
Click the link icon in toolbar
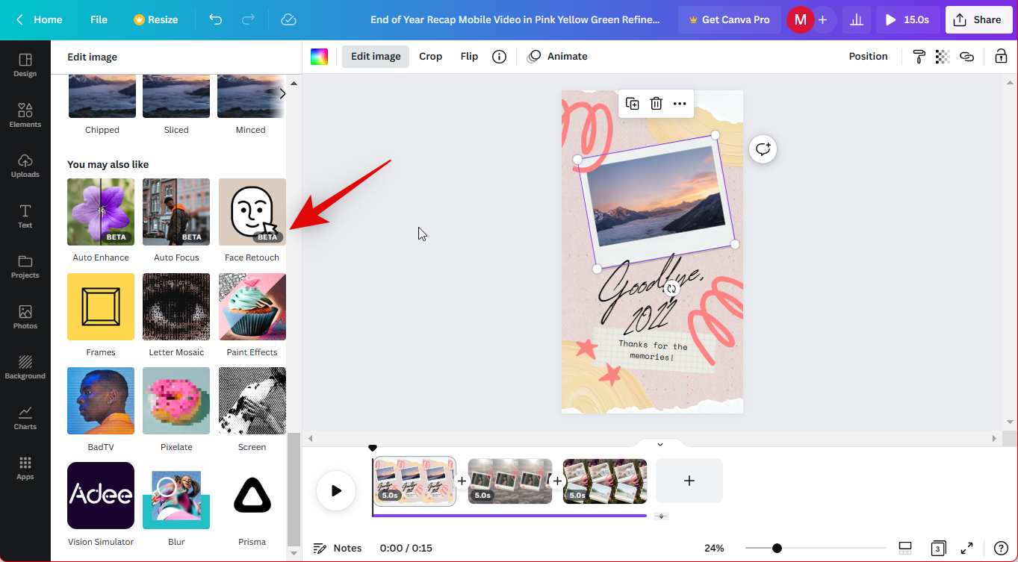coord(966,57)
